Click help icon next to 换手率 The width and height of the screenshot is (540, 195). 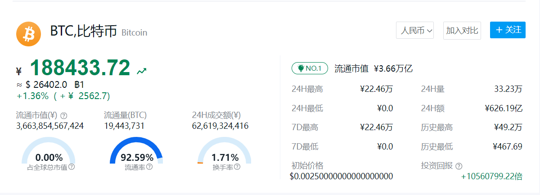237,167
